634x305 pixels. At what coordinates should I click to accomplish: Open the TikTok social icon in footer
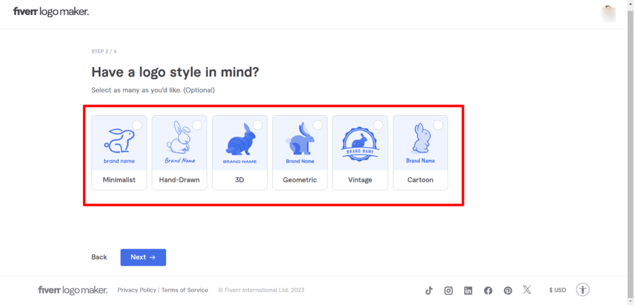(429, 290)
